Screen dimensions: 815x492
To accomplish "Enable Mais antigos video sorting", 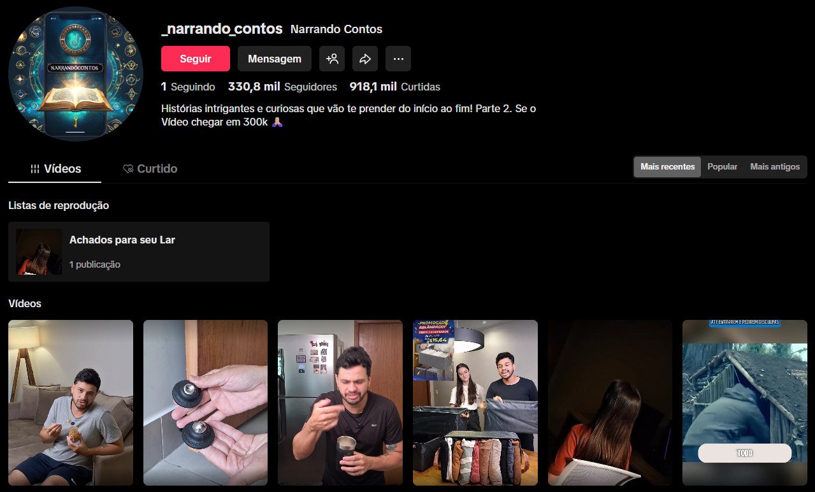I will [x=774, y=166].
